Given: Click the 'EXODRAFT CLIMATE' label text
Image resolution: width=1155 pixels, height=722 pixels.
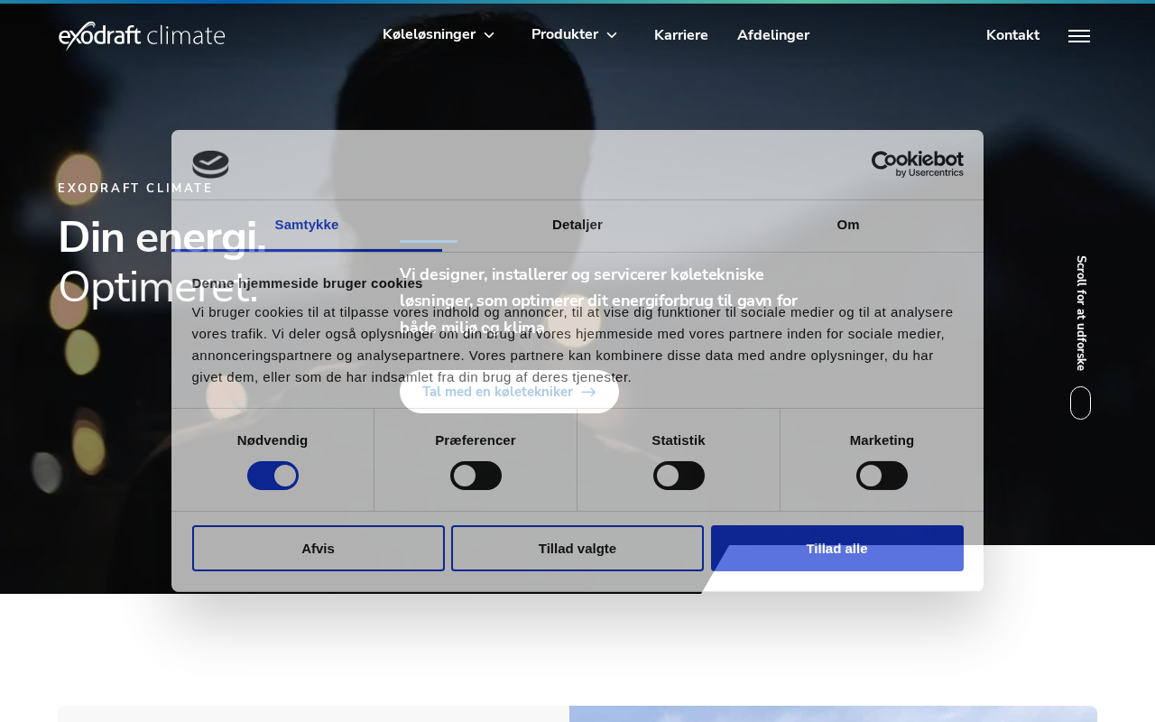Looking at the screenshot, I should point(135,188).
